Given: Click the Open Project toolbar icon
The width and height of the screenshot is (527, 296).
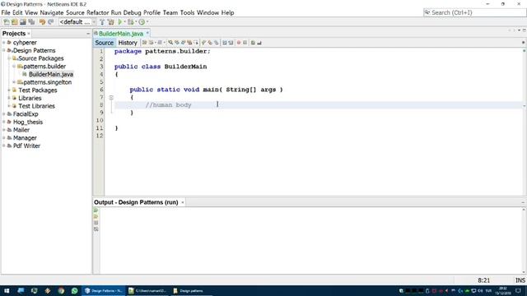Looking at the screenshot, I should [x=23, y=22].
